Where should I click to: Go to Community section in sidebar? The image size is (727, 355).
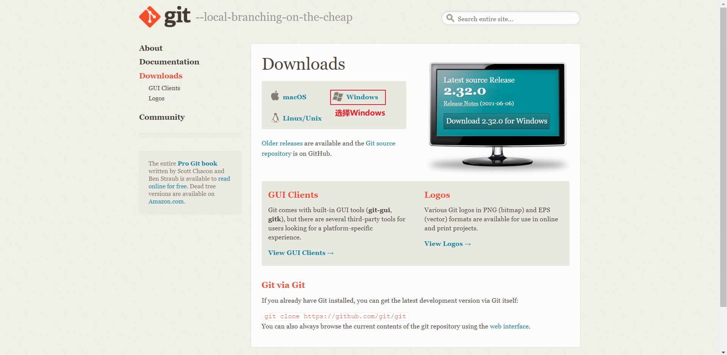[x=162, y=117]
